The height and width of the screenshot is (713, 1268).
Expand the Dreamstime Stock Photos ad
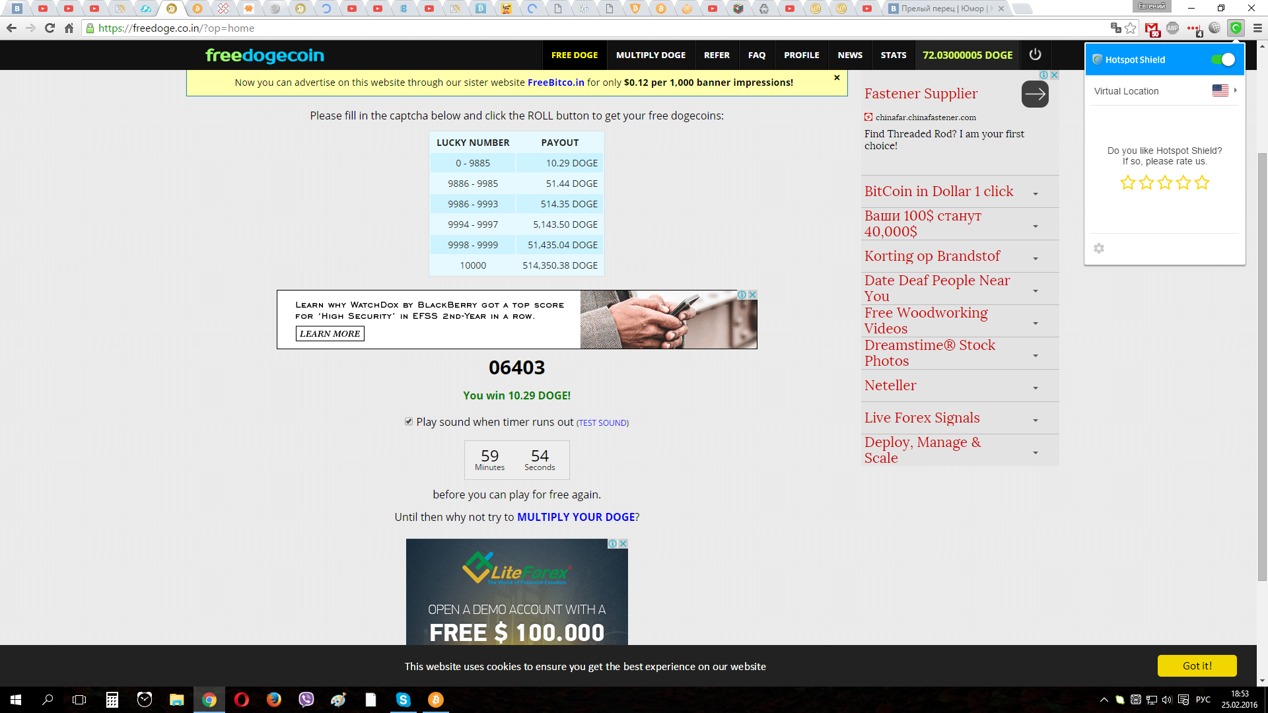(x=1036, y=355)
